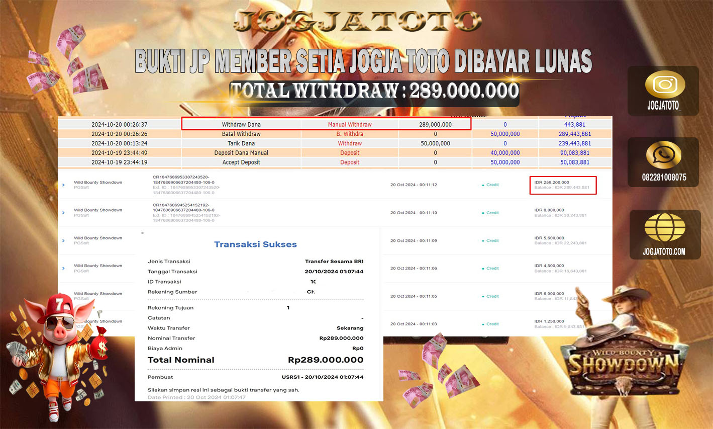This screenshot has height=429, width=713.
Task: Click the JOGJATOTO golden logo at top
Action: coord(358,21)
